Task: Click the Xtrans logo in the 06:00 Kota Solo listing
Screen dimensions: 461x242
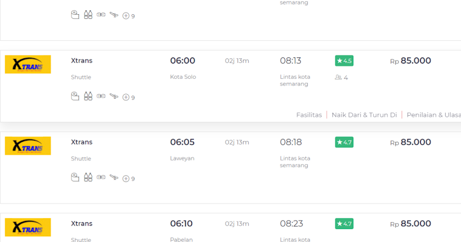Action: tap(28, 65)
